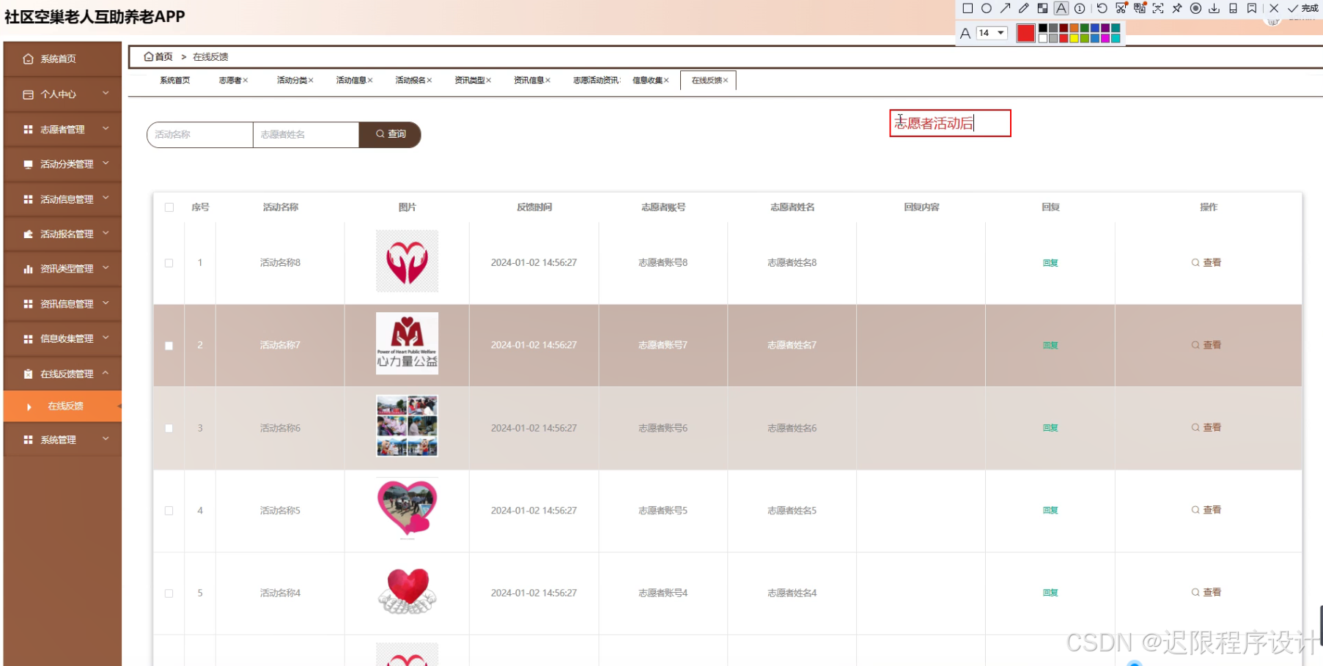Image resolution: width=1323 pixels, height=666 pixels.
Task: Expand the 活动信息管理 sidebar menu
Action: [x=62, y=199]
